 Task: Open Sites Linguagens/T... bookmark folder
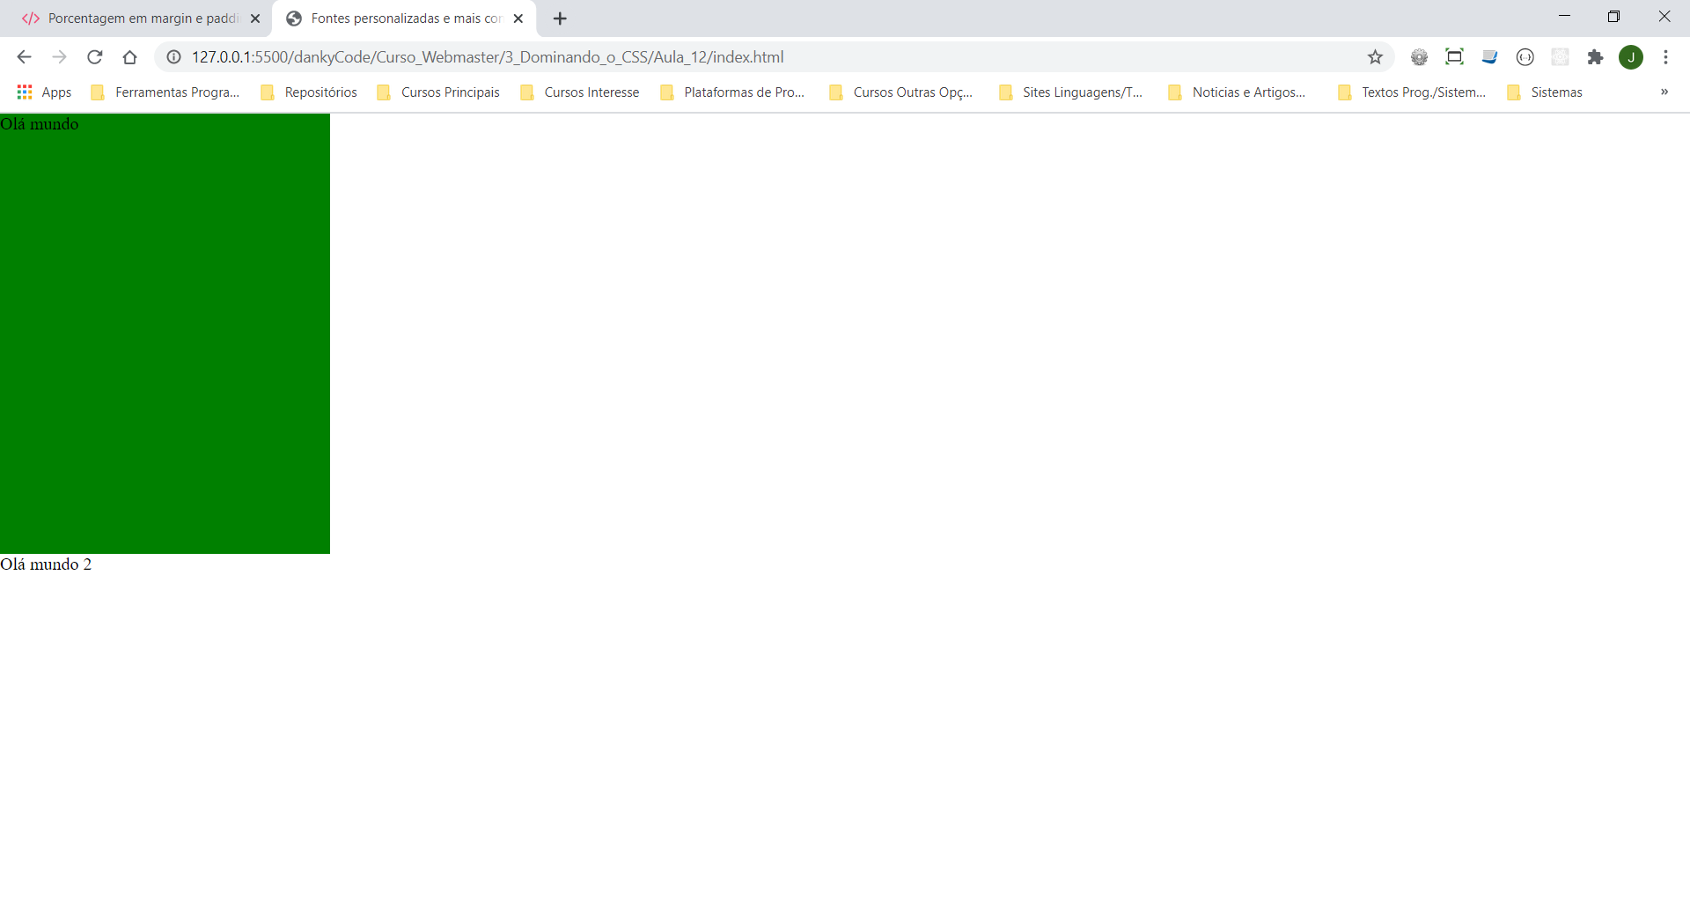pos(1071,92)
